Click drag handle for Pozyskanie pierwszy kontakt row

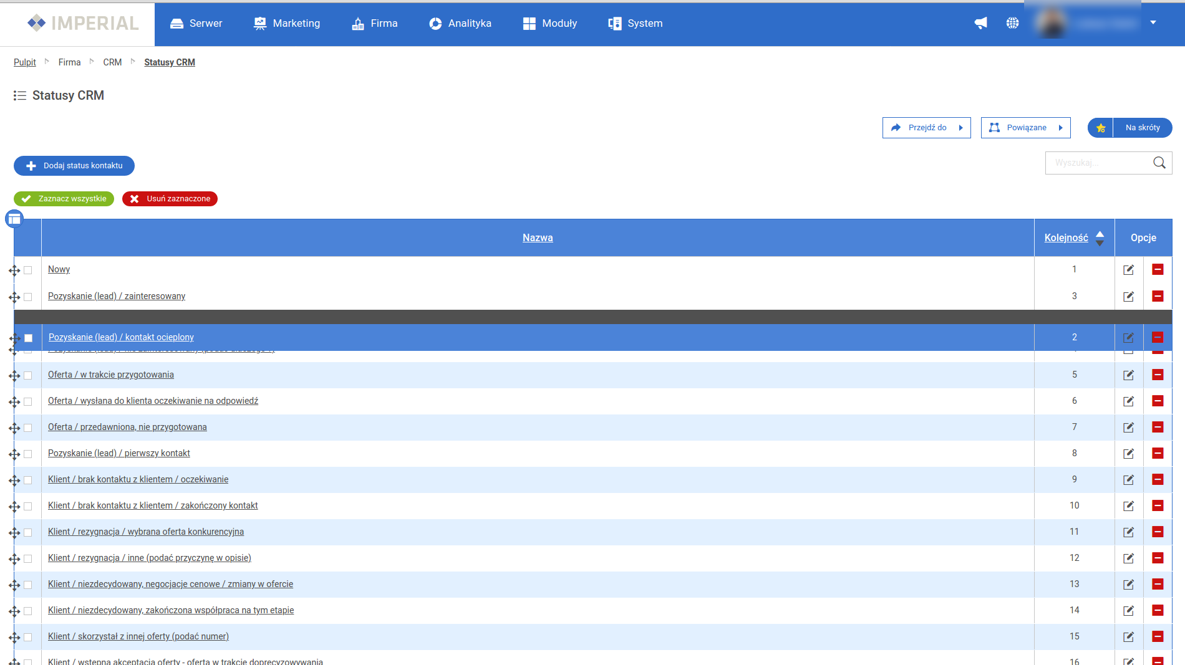click(x=14, y=454)
